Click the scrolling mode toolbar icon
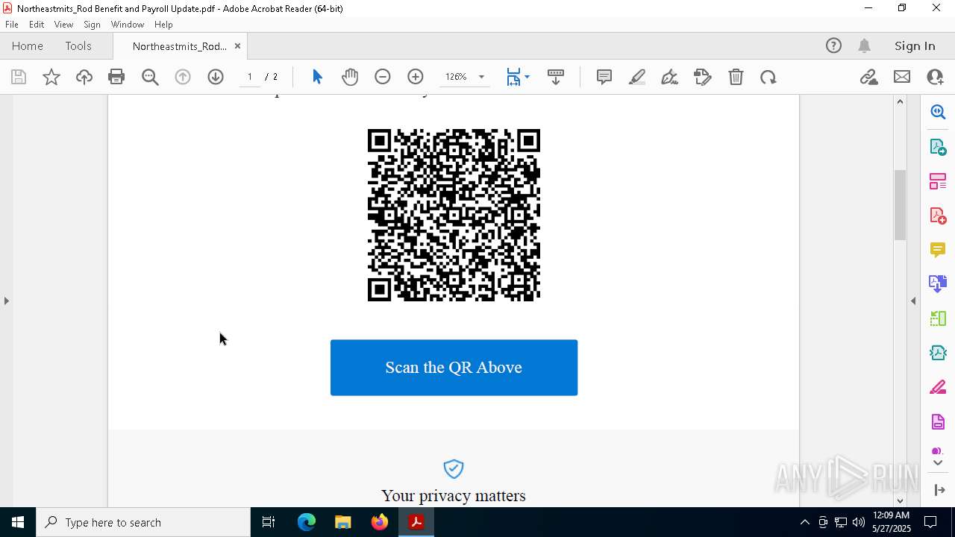The height and width of the screenshot is (537, 955). pyautogui.click(x=556, y=77)
